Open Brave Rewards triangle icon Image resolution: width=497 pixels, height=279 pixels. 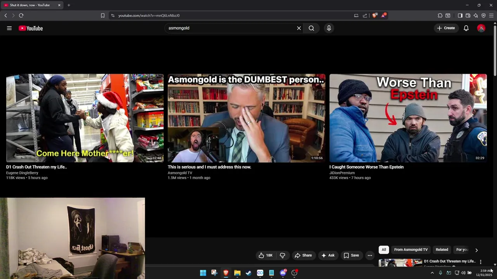coord(384,15)
